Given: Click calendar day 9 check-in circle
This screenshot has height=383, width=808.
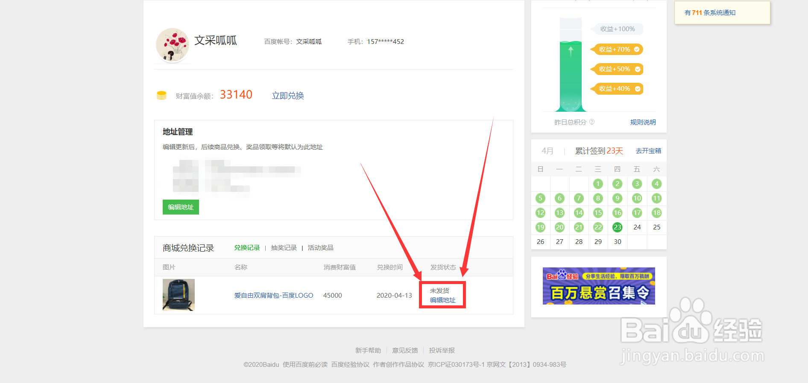Looking at the screenshot, I should [618, 198].
